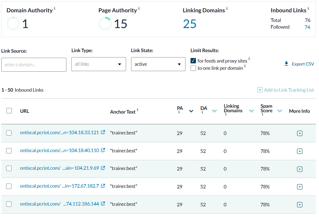319x217 pixels.
Task: Sort by Spam Score column chevron
Action: tap(280, 111)
